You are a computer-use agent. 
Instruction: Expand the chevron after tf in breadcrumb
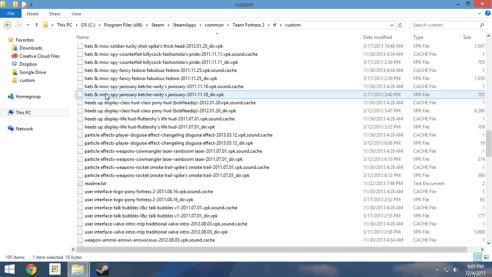coord(281,25)
